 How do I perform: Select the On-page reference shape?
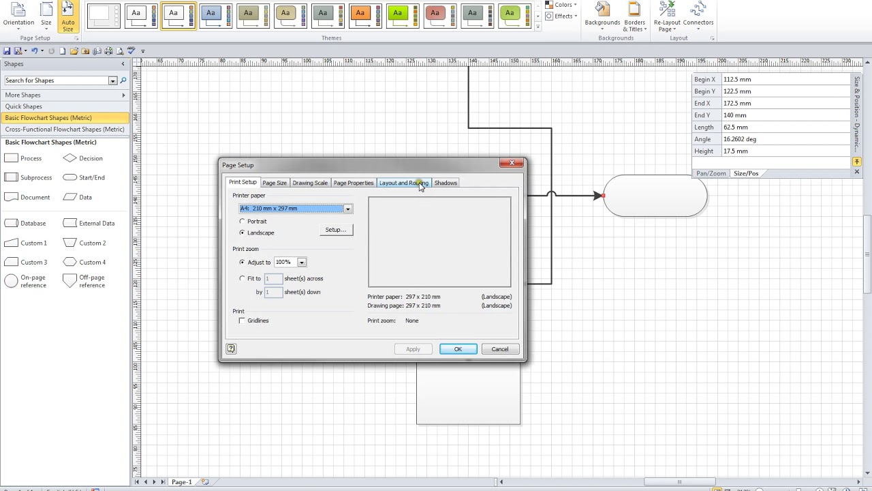(25, 281)
